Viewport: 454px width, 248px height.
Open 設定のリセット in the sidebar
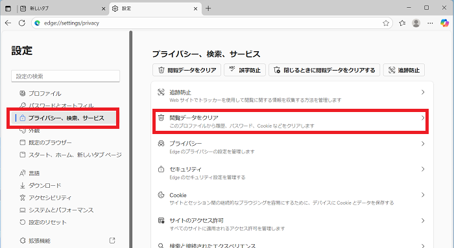point(43,222)
